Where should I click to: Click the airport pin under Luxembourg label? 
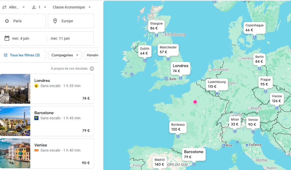[x=217, y=93]
